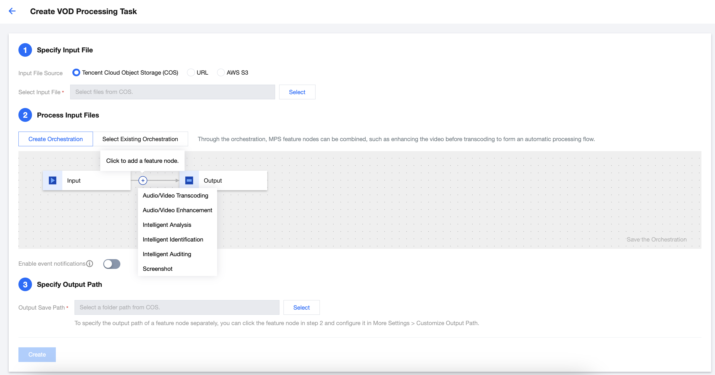Add Screenshot feature node
This screenshot has height=375, width=715.
tap(158, 269)
